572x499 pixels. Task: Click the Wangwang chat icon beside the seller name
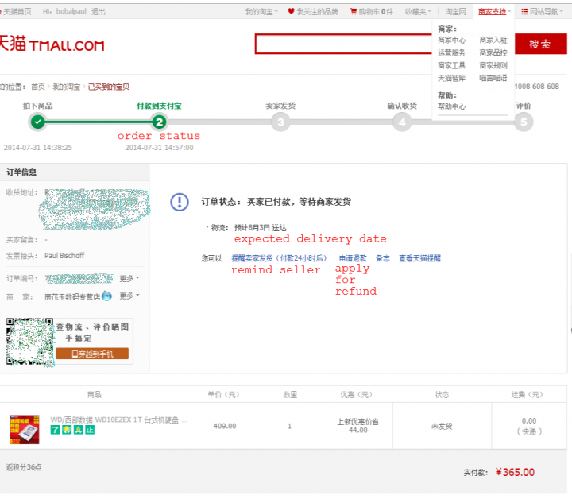106,296
